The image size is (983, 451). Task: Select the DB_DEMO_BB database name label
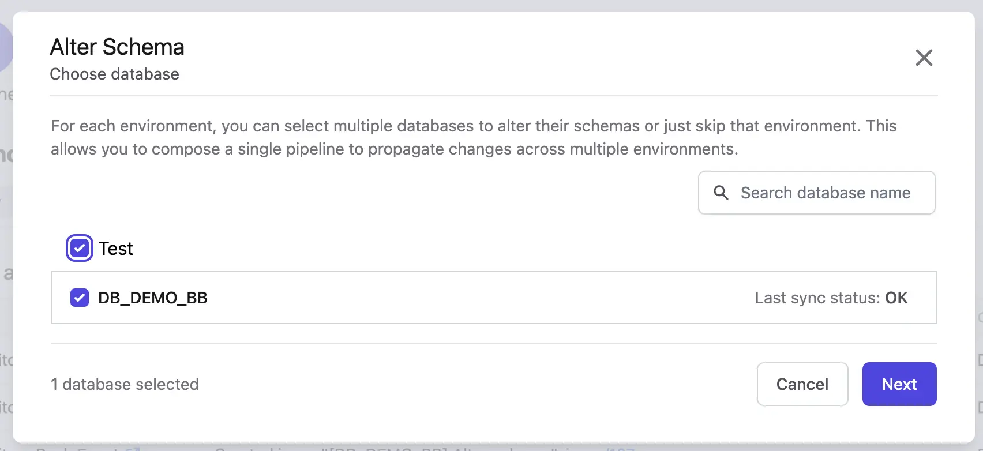[x=153, y=298]
